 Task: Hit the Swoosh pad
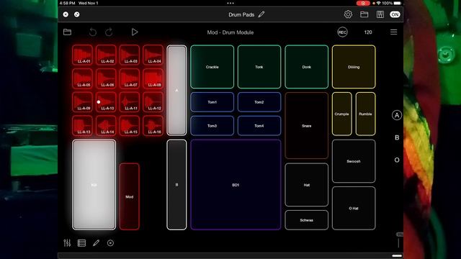coord(354,161)
